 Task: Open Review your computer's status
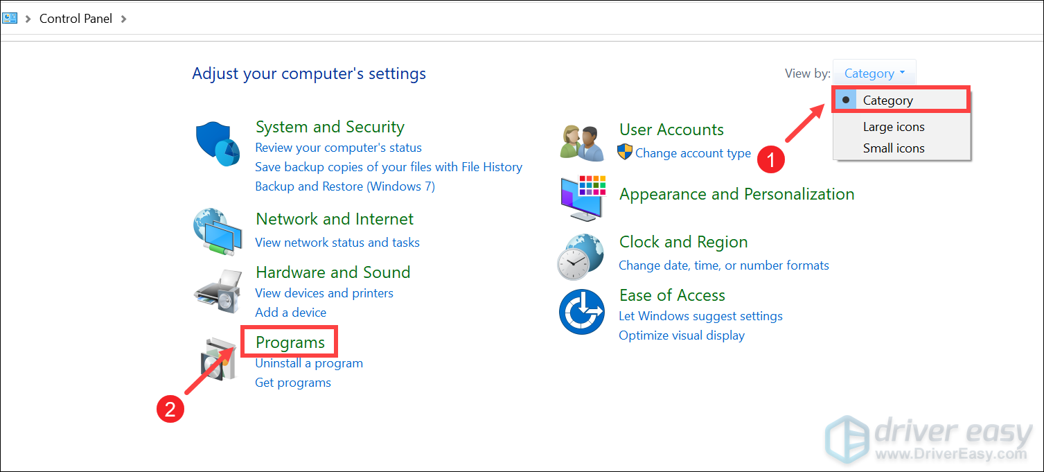[x=338, y=147]
